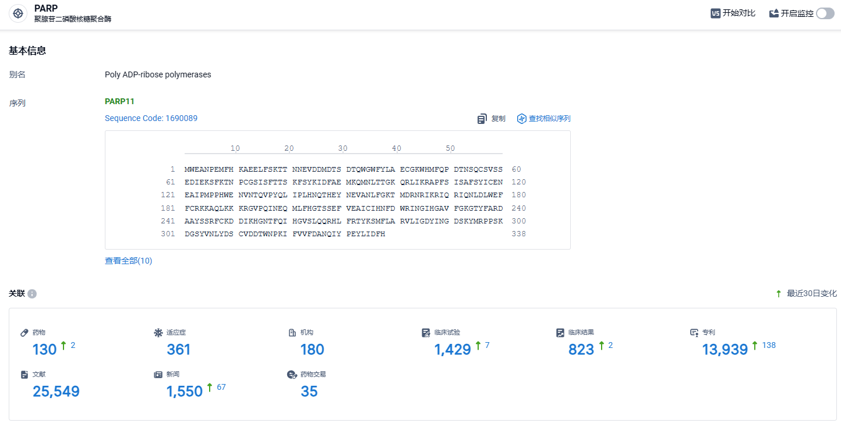Expand all sequences via 查看全部(10)

tap(128, 261)
